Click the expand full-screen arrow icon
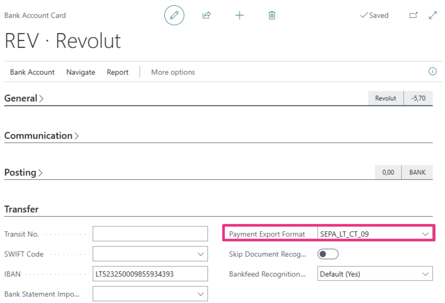This screenshot has width=445, height=303. tap(433, 15)
